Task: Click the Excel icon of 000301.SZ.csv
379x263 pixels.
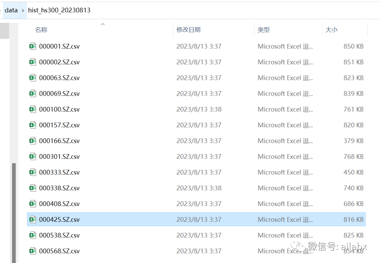Action: point(33,156)
